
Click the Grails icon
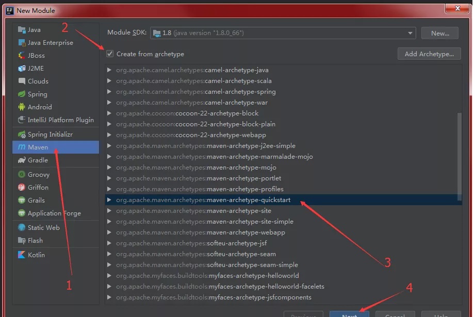point(22,200)
